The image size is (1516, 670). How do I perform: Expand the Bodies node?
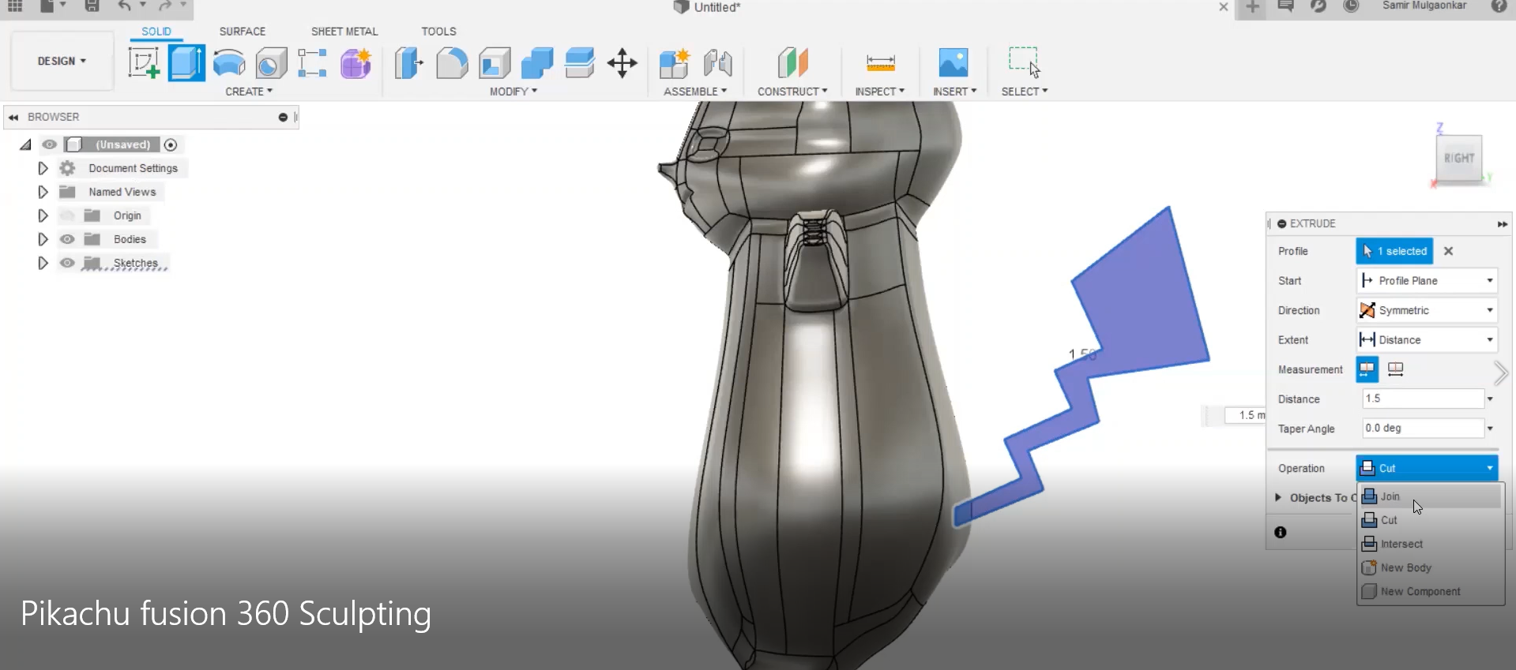(x=43, y=239)
